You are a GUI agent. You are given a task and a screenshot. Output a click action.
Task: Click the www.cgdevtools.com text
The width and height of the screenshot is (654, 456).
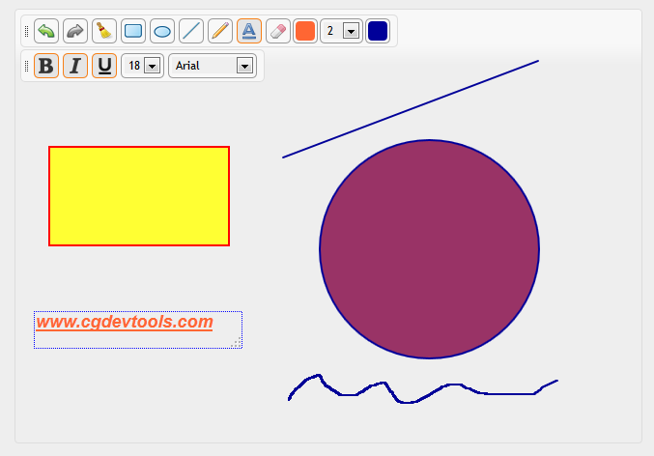pos(125,322)
